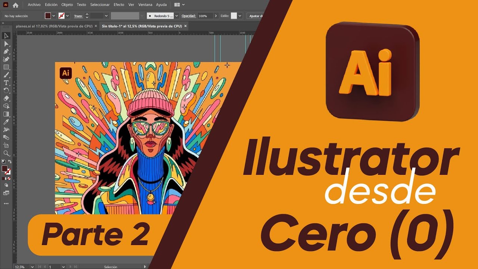Screen dimensions: 478x269
Task: Click the dark red fill swatch in toolbar
Action: (x=4, y=168)
